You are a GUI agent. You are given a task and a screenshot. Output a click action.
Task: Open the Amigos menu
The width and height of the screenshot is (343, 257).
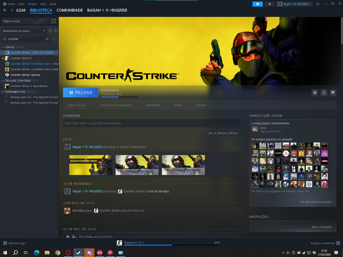(32, 4)
